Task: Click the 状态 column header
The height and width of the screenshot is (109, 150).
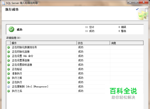Action: coord(93,43)
